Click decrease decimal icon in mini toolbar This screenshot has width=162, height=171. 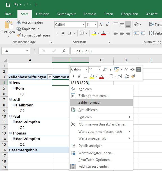[127, 76]
